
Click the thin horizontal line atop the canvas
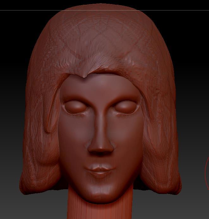pos(25,10)
